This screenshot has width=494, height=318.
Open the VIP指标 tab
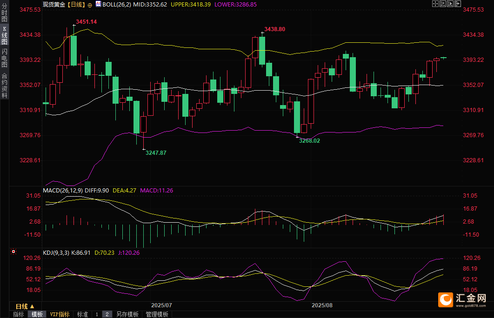tap(60, 314)
